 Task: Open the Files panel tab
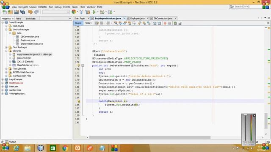(18, 19)
